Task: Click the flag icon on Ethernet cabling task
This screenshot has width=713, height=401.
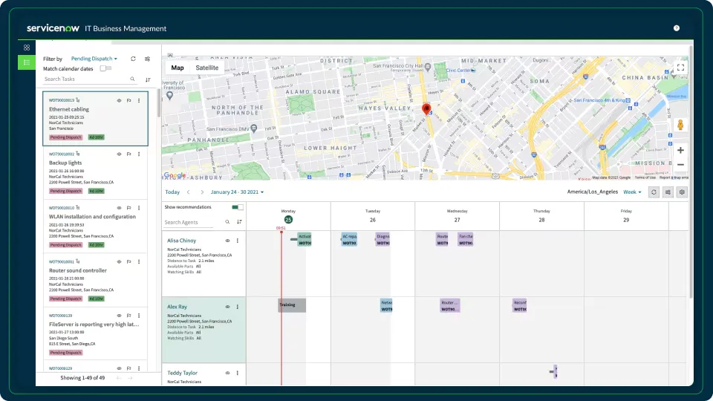Action: pyautogui.click(x=129, y=100)
